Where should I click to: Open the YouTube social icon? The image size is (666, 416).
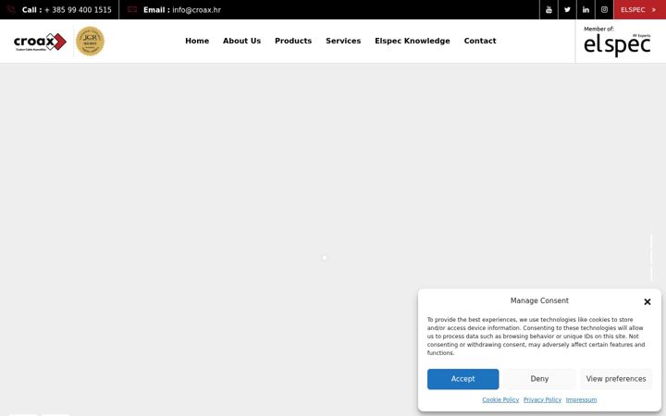(549, 10)
